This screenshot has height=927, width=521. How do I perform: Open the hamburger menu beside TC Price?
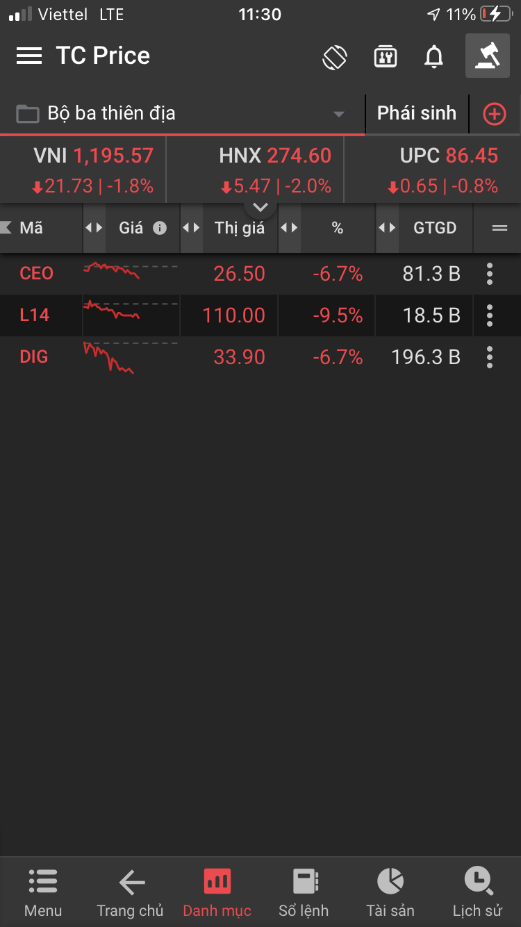[x=29, y=56]
